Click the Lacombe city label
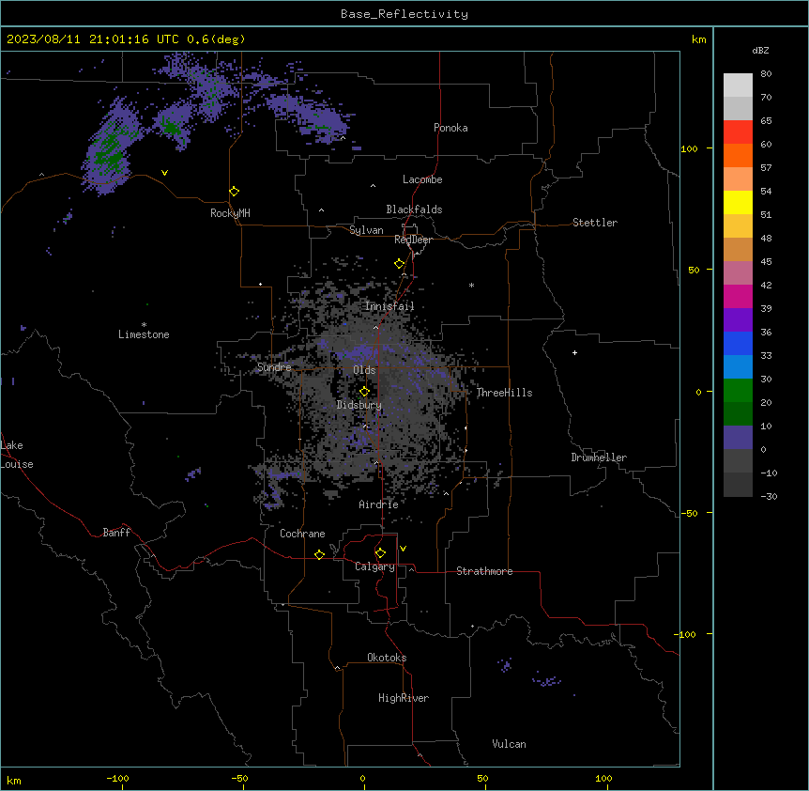809x791 pixels. click(x=422, y=179)
